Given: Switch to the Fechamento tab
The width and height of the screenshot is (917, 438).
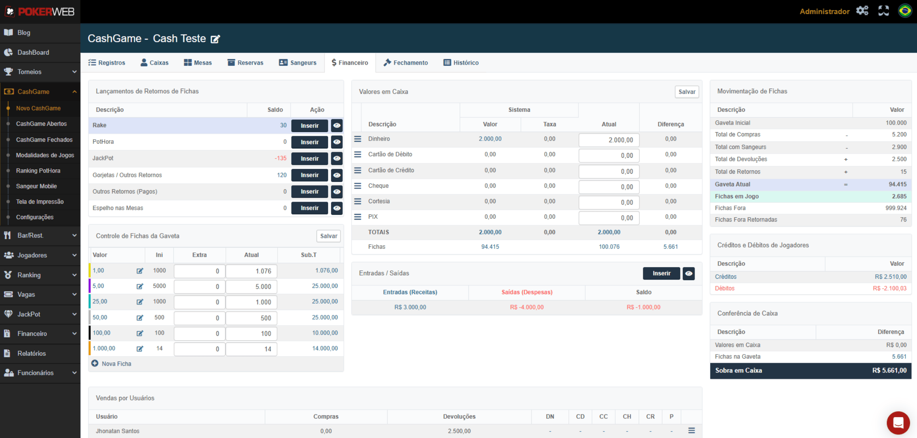Looking at the screenshot, I should [406, 63].
